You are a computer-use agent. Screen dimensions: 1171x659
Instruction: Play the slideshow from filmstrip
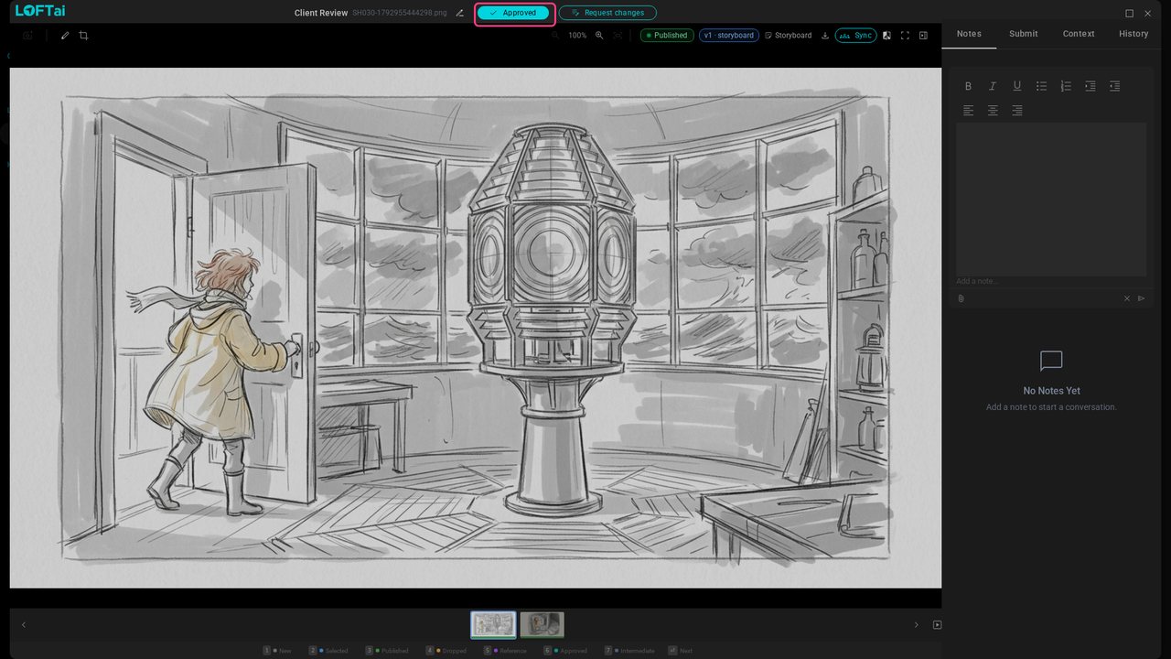[x=937, y=625]
